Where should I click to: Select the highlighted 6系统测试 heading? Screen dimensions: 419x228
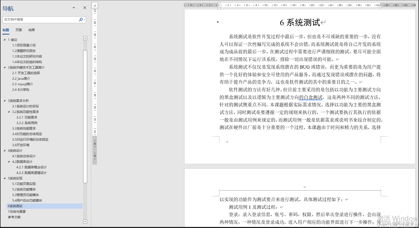(x=45, y=206)
